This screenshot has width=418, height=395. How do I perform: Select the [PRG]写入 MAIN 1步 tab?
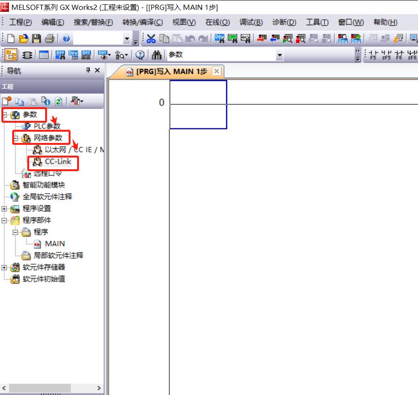[172, 71]
